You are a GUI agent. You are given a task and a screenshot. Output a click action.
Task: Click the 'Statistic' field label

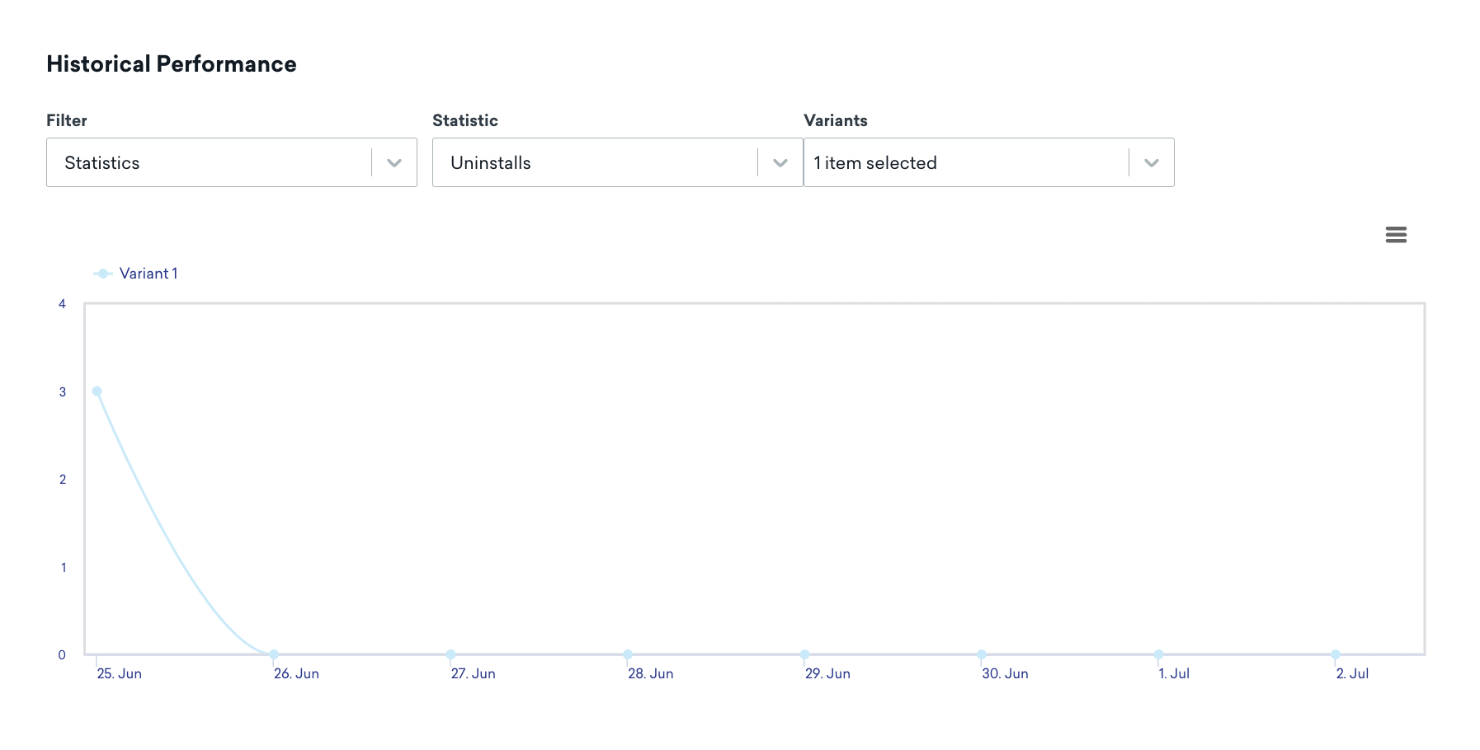(465, 120)
